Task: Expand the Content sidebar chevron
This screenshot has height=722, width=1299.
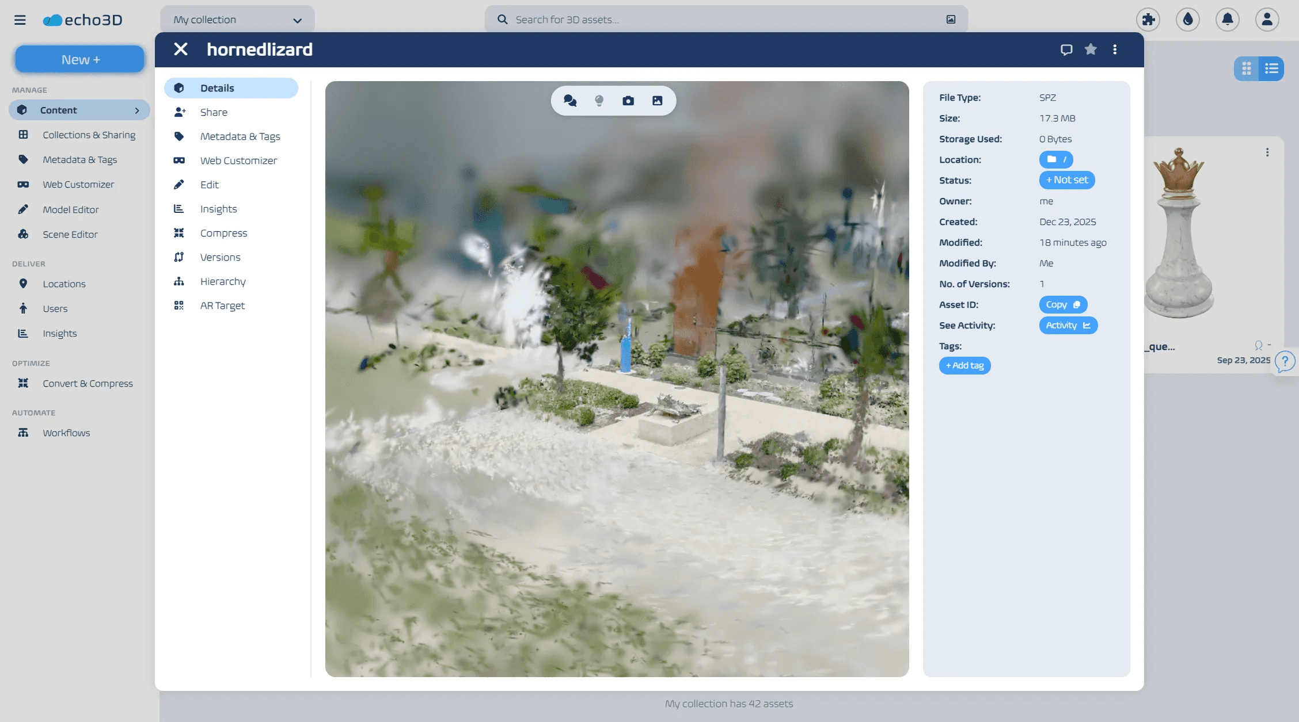Action: (137, 110)
